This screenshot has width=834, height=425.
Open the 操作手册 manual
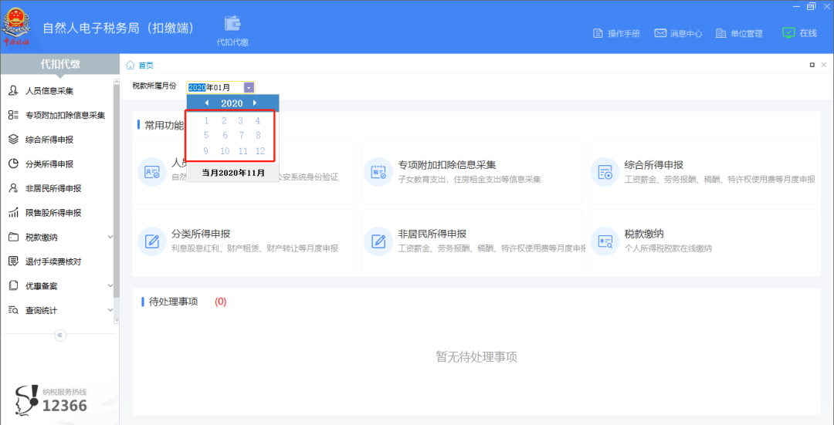point(616,33)
